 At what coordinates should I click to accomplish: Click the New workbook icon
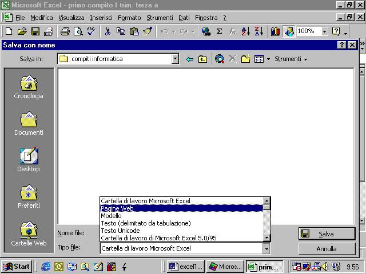[9, 31]
